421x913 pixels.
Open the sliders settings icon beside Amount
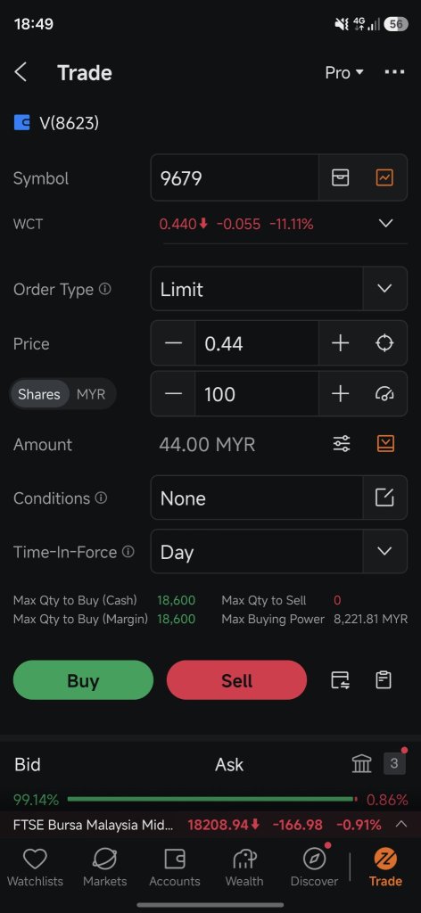(x=342, y=444)
